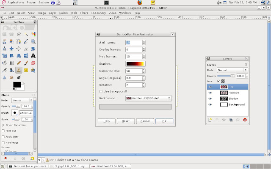Viewport: 271px width, 169px height.
Task: Select the Move tool
Action: point(11,49)
